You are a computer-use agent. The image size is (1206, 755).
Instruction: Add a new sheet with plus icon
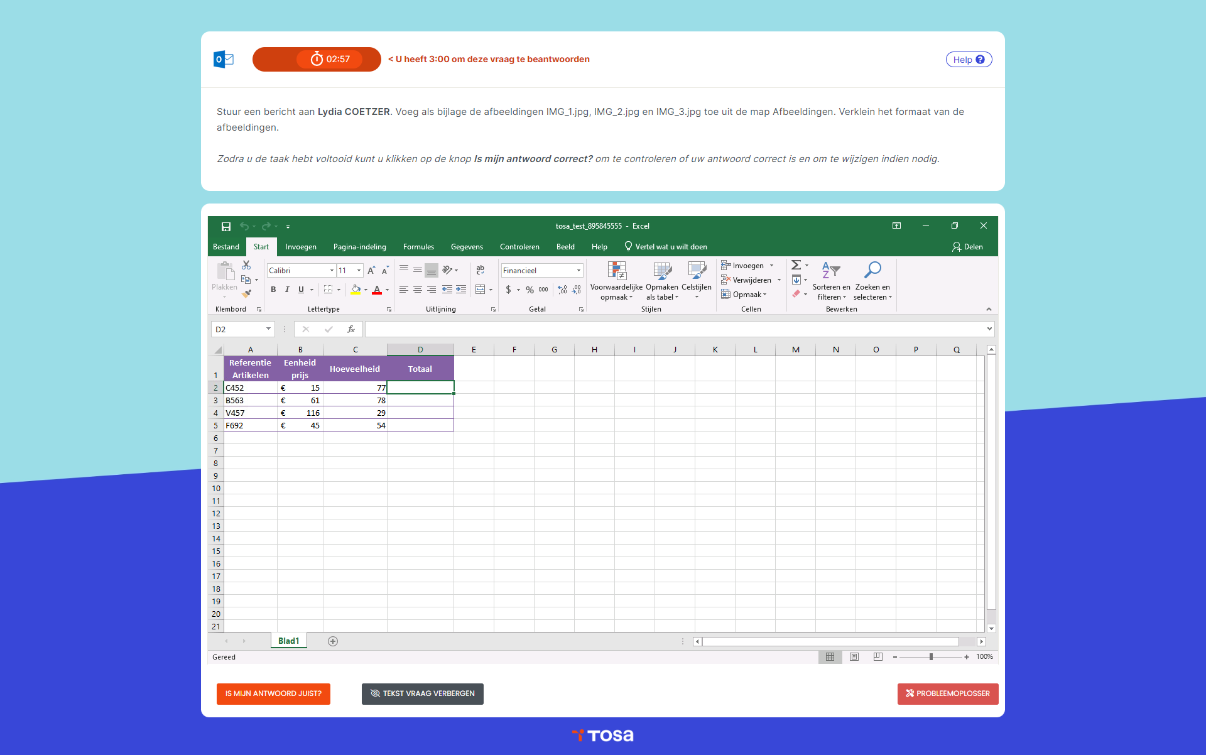pyautogui.click(x=333, y=641)
